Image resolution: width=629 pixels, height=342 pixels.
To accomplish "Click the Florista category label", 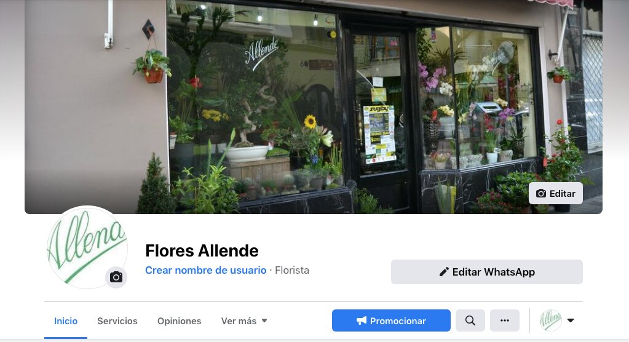I will 292,270.
